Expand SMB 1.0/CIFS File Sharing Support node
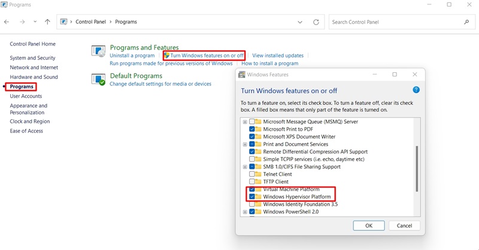Image resolution: width=479 pixels, height=250 pixels. 245,167
